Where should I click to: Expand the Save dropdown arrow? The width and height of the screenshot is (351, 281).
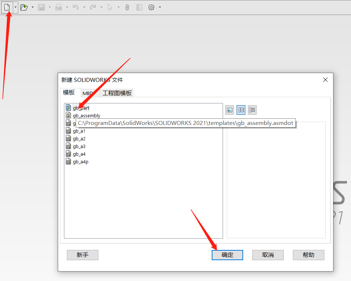click(x=50, y=7)
